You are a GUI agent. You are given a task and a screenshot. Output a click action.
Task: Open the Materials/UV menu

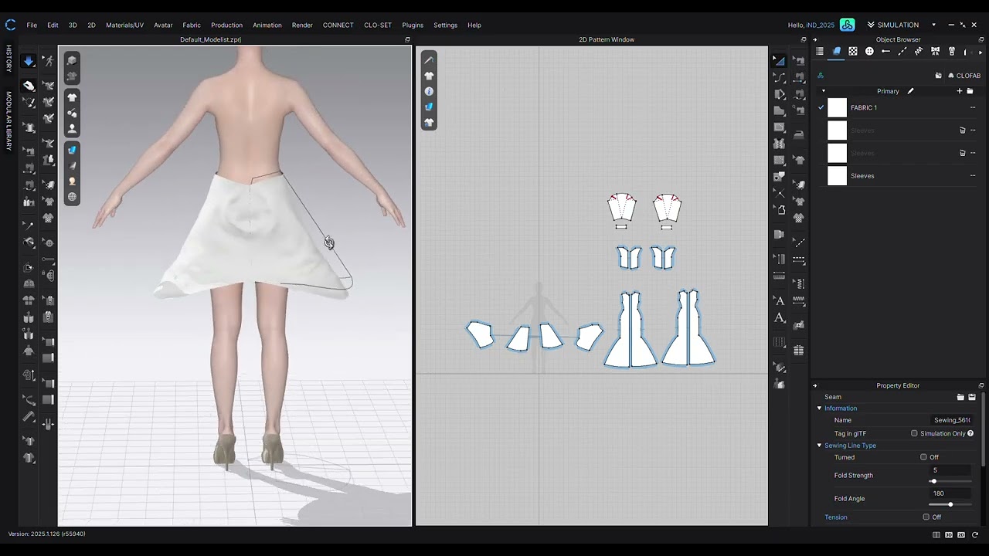(x=124, y=25)
